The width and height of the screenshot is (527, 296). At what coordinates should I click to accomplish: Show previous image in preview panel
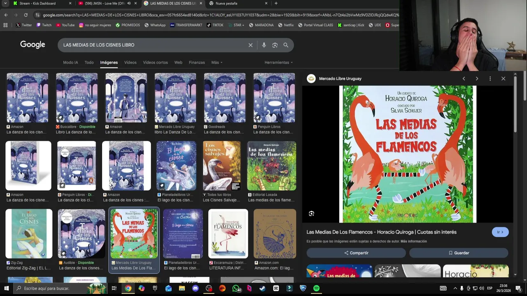pyautogui.click(x=464, y=79)
